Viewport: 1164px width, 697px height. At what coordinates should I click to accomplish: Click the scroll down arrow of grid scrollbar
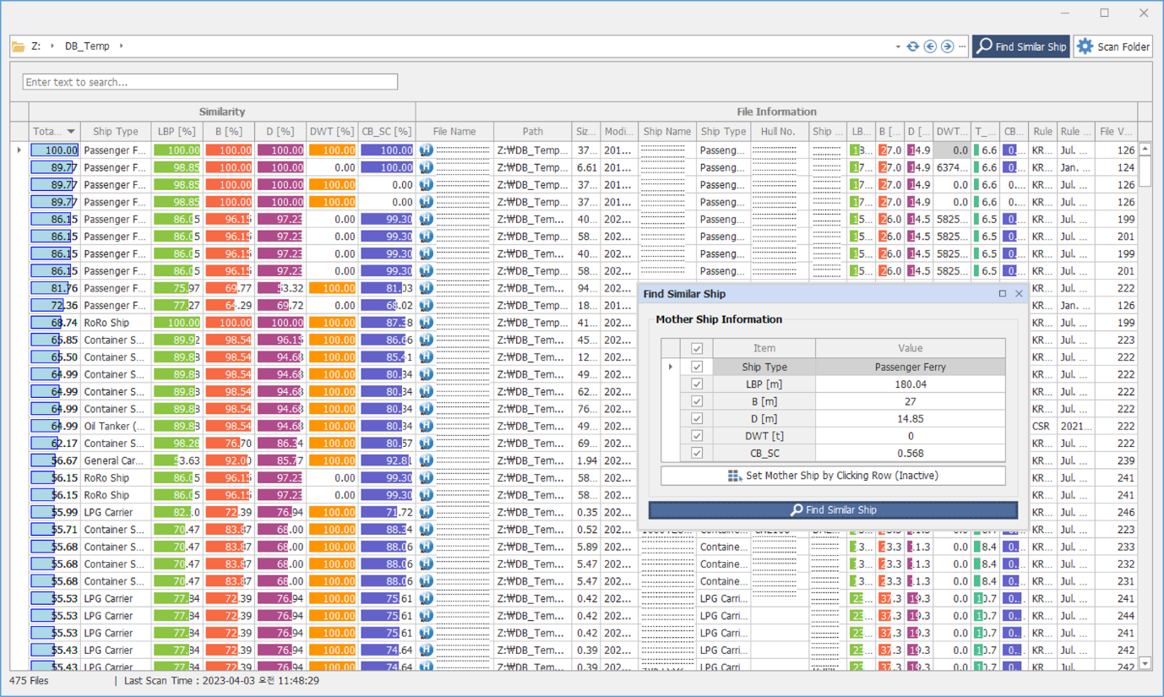[1145, 663]
